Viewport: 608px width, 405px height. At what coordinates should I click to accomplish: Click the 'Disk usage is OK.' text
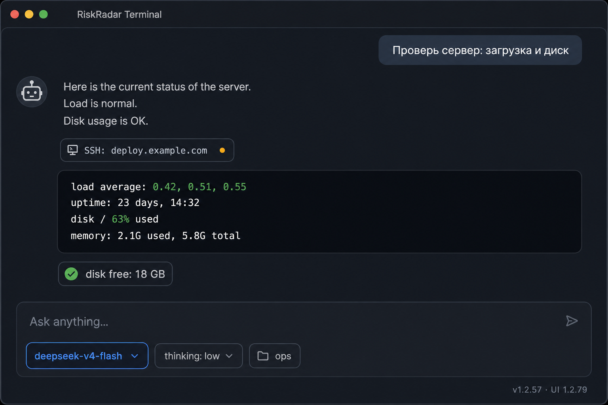[106, 121]
